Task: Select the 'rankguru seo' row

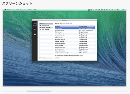Action: (x=75, y=38)
